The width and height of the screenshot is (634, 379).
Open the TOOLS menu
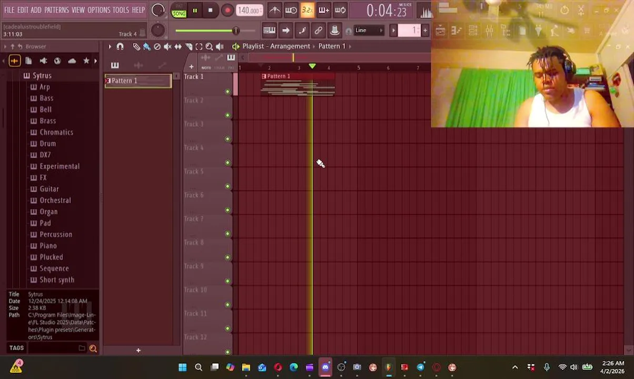[121, 10]
